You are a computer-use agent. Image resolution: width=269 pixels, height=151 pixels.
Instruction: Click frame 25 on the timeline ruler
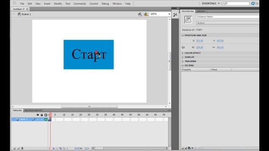(89, 115)
